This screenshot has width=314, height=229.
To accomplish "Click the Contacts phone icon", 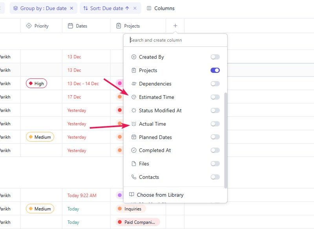I will click(134, 177).
